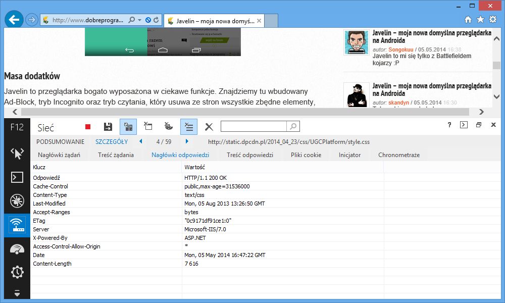
Task: Click the horizontal scrollbar left arrow
Action: coord(15,112)
